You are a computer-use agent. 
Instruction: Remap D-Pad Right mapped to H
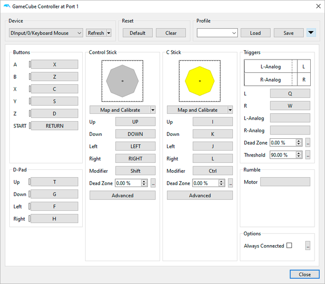55,219
